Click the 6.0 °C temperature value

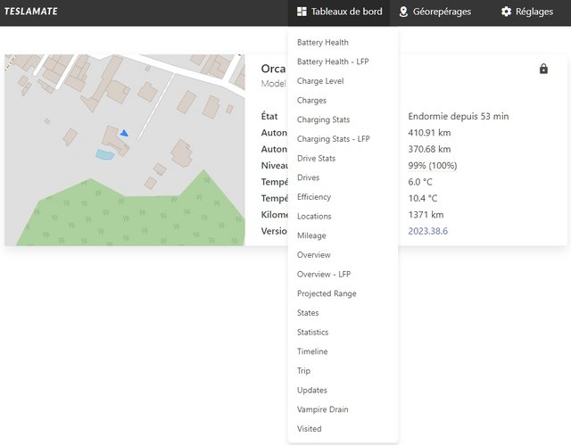tap(420, 182)
